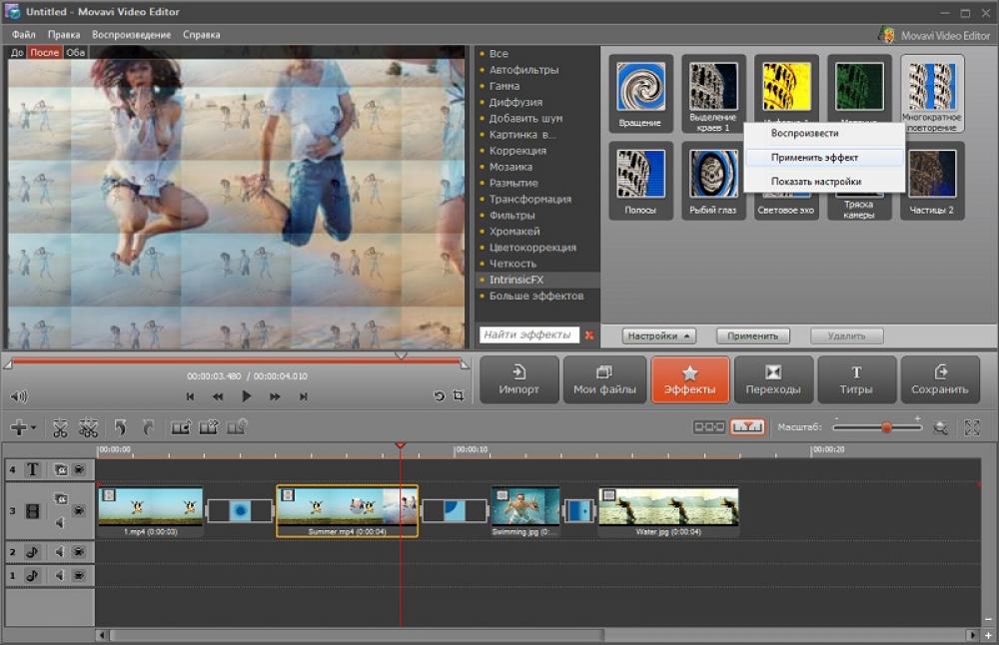This screenshot has height=645, width=999.
Task: Mute audio on track 2
Action: (x=59, y=550)
